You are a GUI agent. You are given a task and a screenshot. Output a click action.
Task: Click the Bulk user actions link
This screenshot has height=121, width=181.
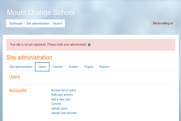[x=62, y=95]
